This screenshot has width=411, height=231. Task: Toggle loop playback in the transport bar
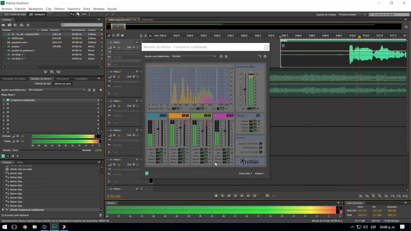(x=267, y=196)
